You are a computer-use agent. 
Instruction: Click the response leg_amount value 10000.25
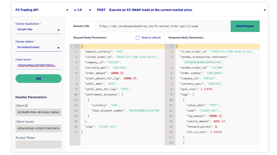[215, 116]
